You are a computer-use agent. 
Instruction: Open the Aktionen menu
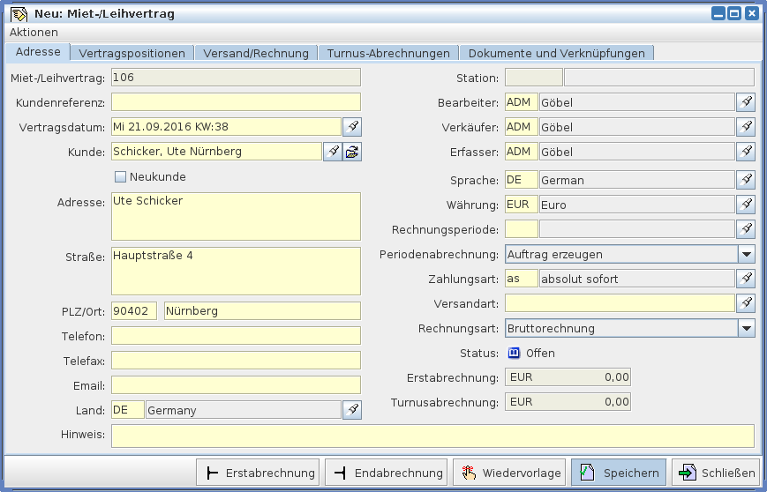[34, 32]
